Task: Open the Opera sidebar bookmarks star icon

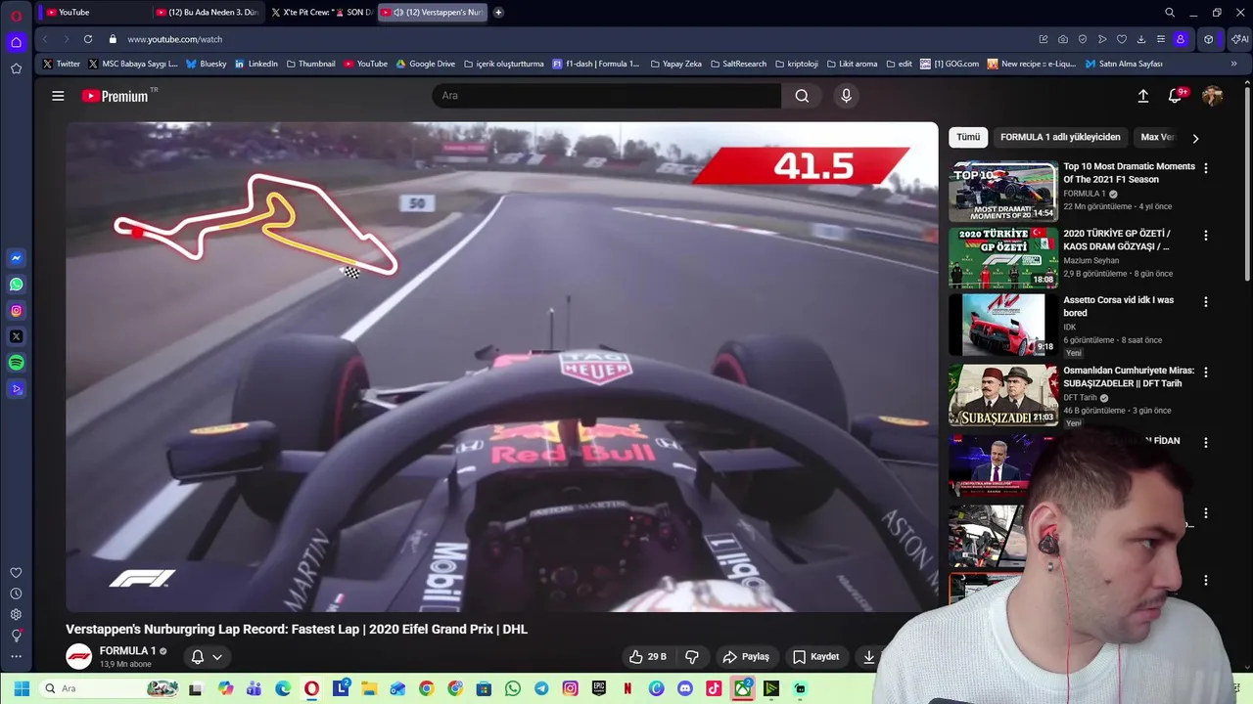Action: (16, 68)
